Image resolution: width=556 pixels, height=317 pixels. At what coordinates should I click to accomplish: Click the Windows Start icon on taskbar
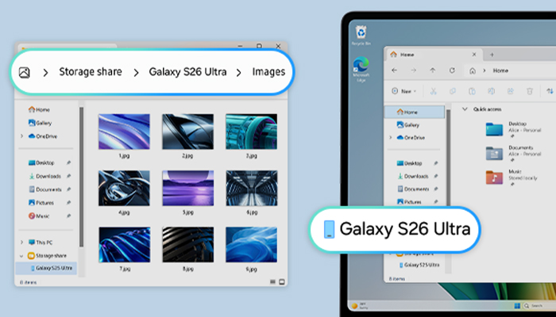point(516,305)
